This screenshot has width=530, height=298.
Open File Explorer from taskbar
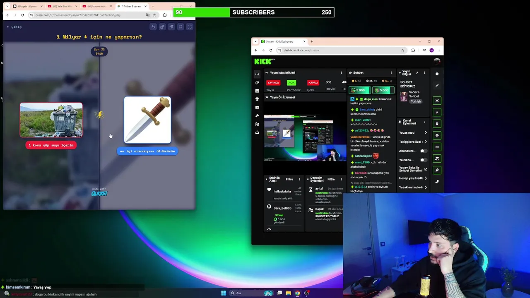point(289,293)
